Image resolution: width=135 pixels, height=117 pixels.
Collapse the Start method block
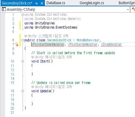click(x=23, y=61)
